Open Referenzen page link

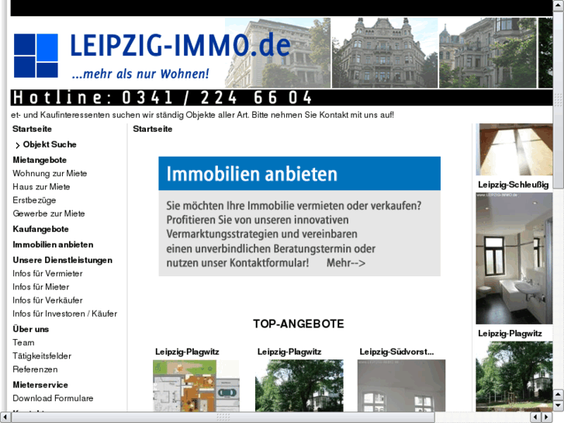(x=35, y=369)
